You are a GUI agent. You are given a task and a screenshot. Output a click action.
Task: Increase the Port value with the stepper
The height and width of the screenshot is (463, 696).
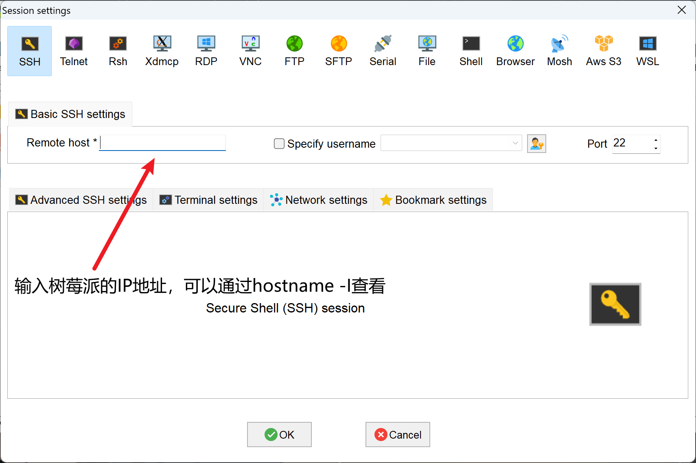coord(655,140)
